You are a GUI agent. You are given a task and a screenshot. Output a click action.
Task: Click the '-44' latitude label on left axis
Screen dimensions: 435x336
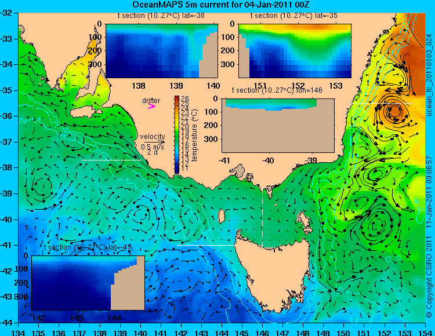[x=6, y=323]
